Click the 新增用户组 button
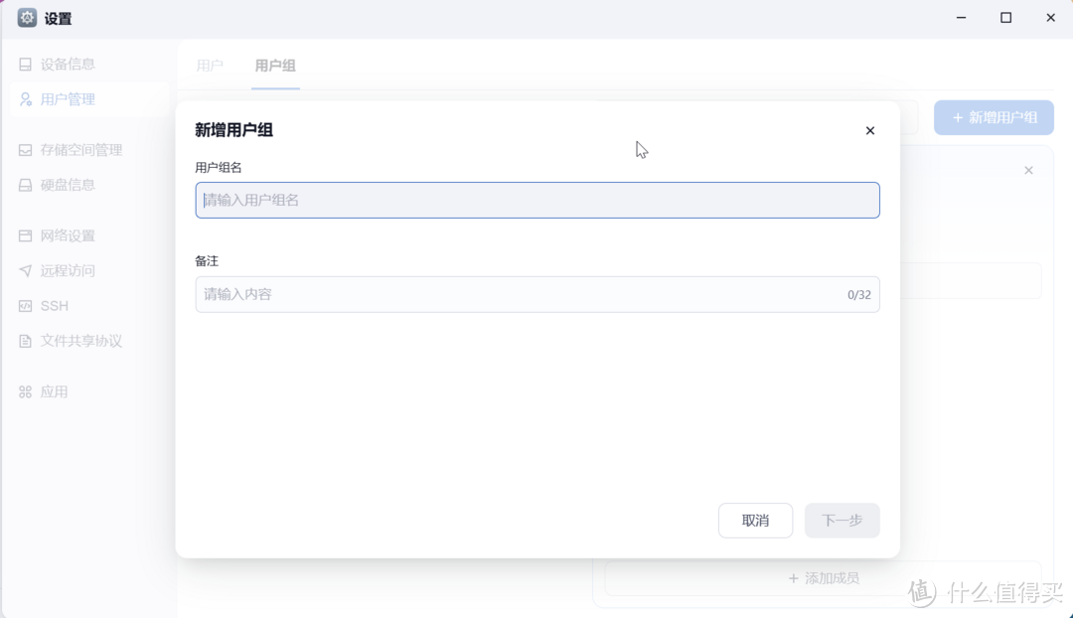This screenshot has width=1073, height=618. point(994,117)
